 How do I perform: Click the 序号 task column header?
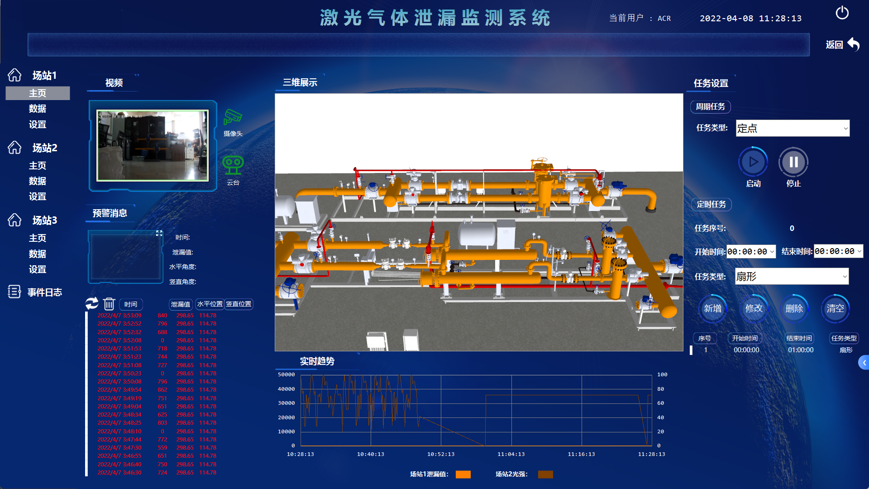click(705, 338)
